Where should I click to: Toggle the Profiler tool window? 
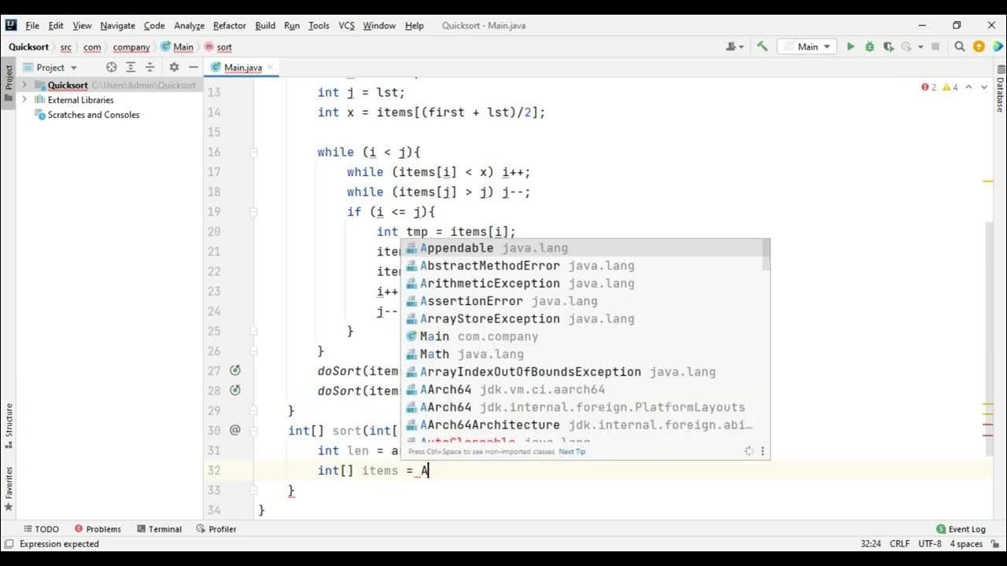(x=216, y=529)
